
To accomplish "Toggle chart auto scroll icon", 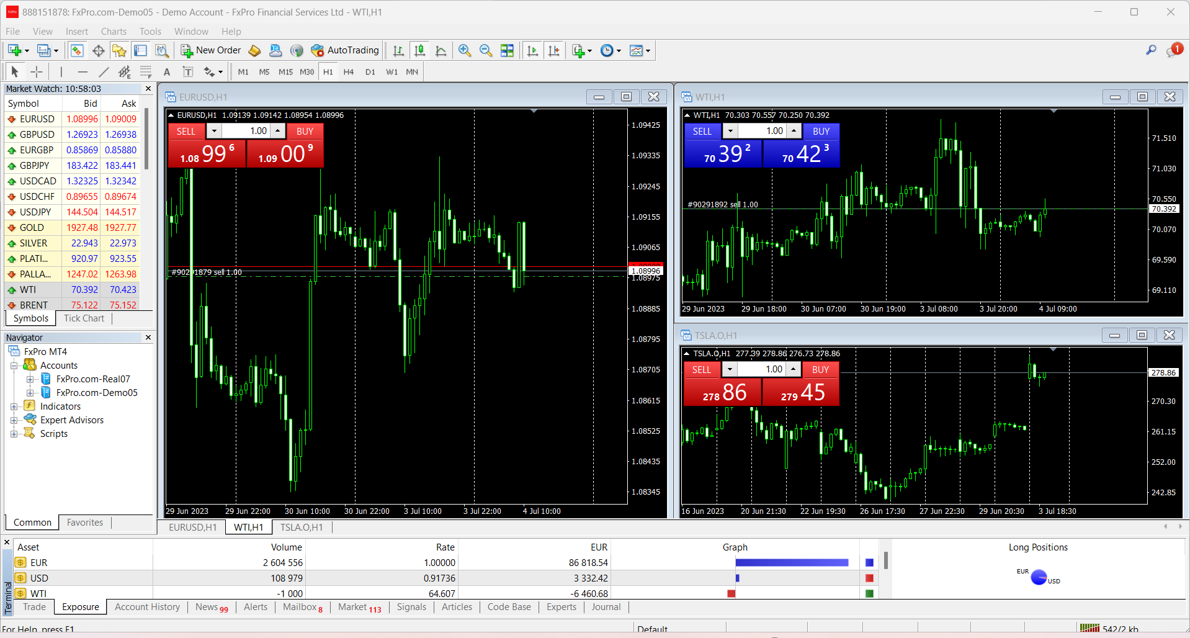I will point(532,50).
